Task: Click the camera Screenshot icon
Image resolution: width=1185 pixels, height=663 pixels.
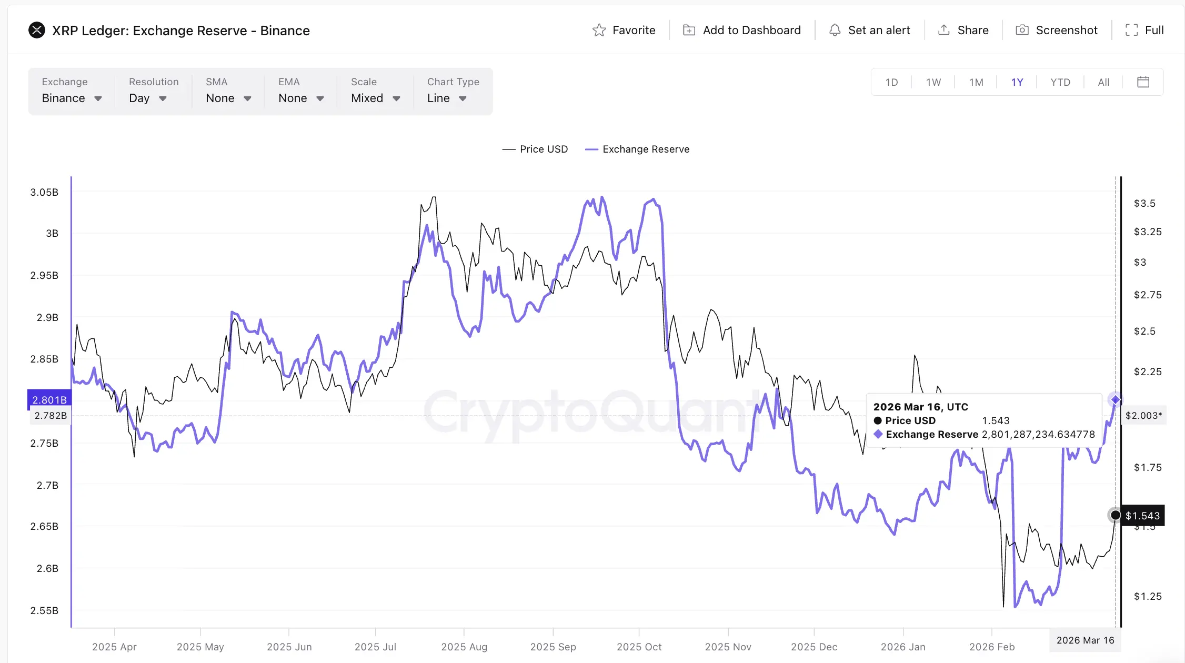Action: click(1022, 31)
